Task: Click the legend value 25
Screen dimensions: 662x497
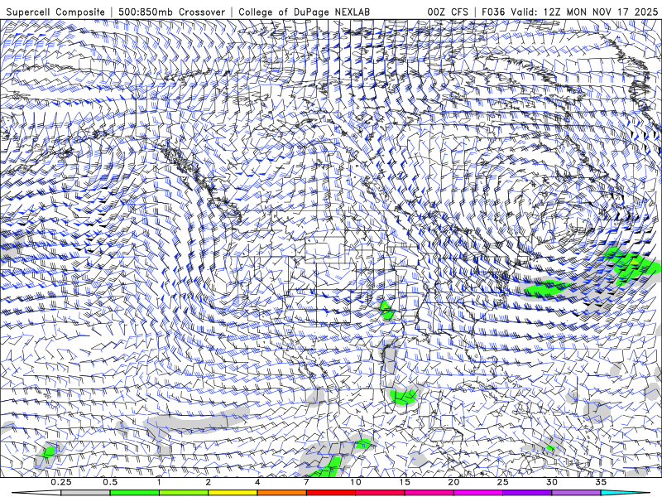Action: click(x=502, y=482)
